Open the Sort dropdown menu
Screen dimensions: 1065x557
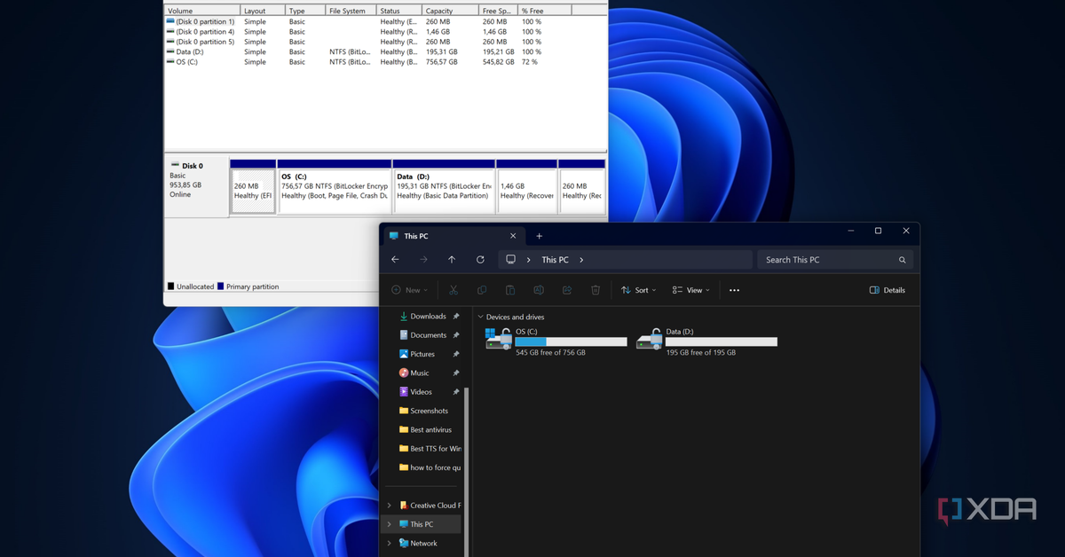coord(638,290)
